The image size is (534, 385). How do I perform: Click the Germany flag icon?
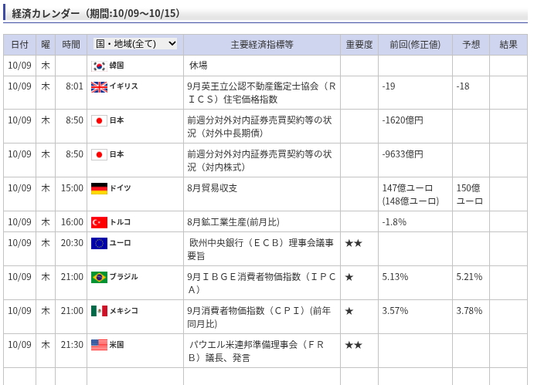point(99,188)
